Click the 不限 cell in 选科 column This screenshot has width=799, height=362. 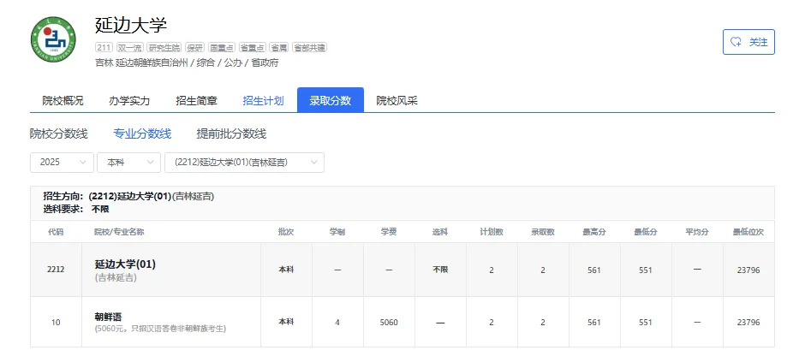click(x=440, y=270)
